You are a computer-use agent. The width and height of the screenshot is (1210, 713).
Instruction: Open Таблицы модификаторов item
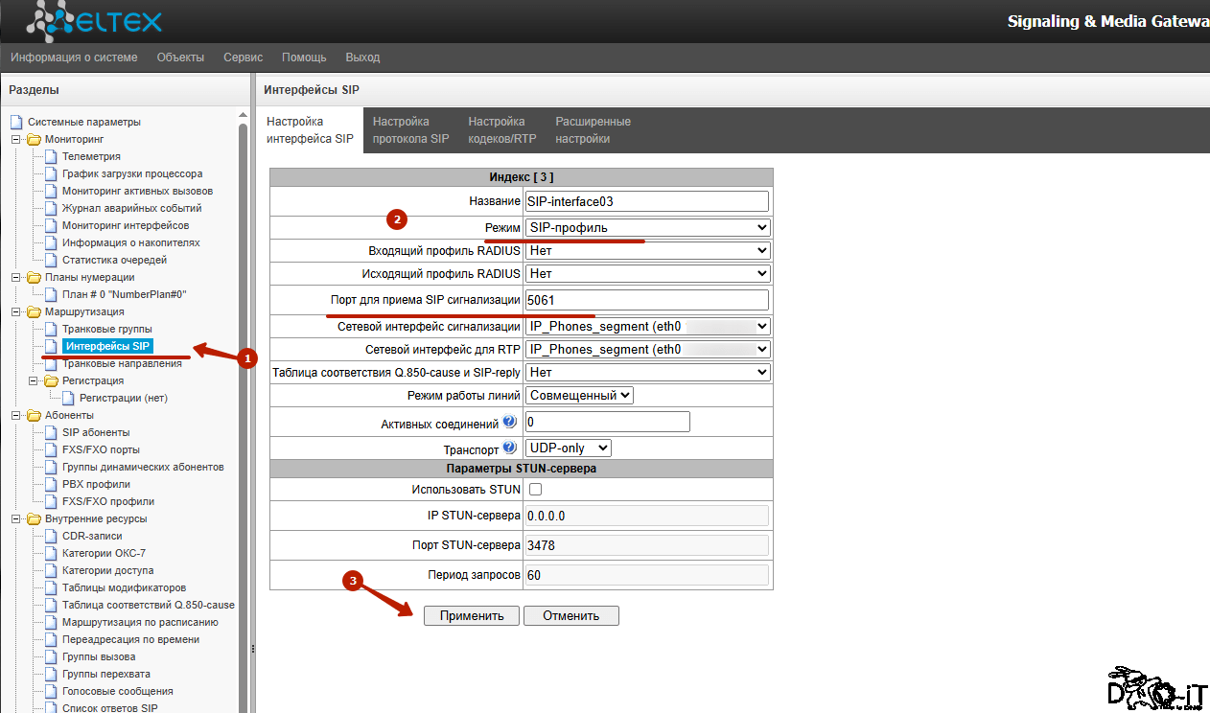click(124, 587)
